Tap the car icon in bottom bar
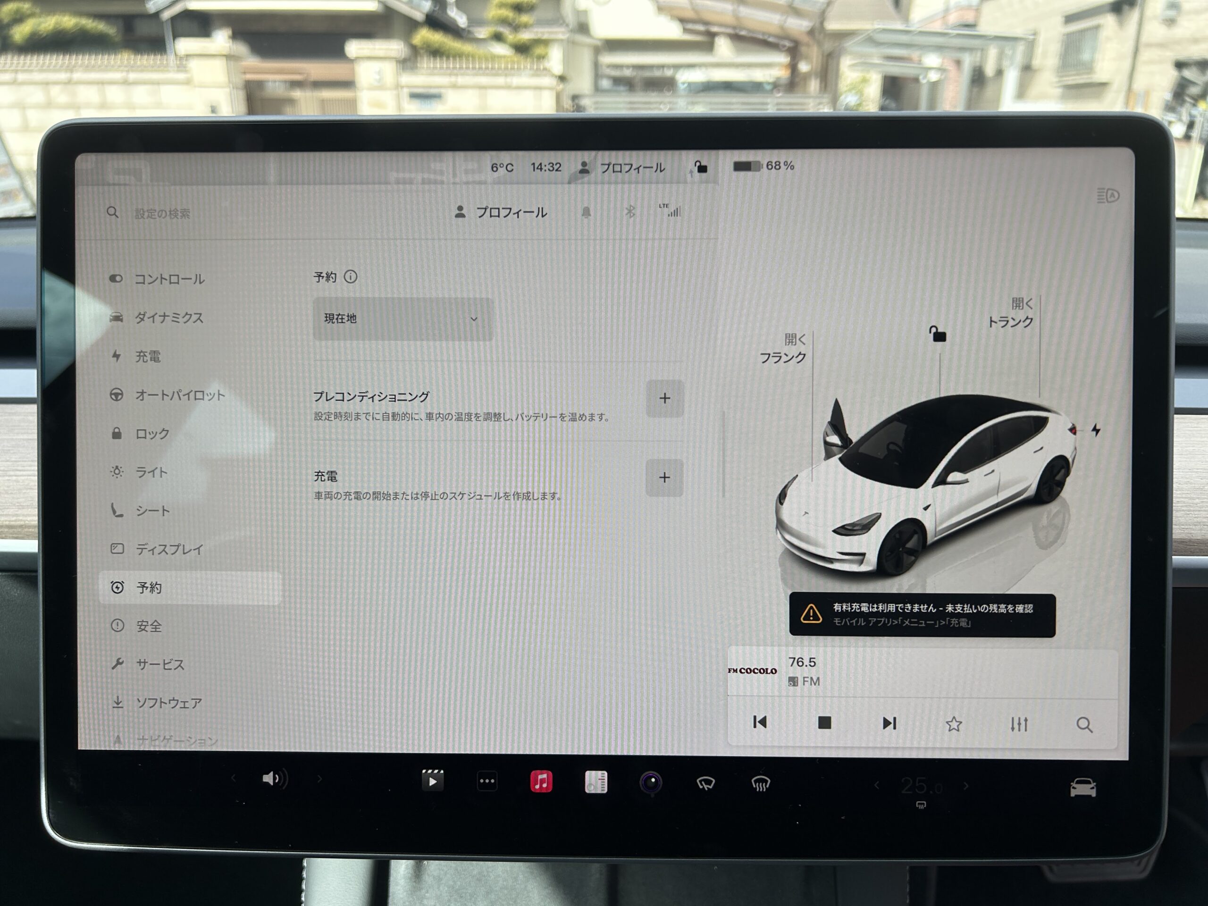Screen dimensions: 1208x906 click(x=1083, y=788)
